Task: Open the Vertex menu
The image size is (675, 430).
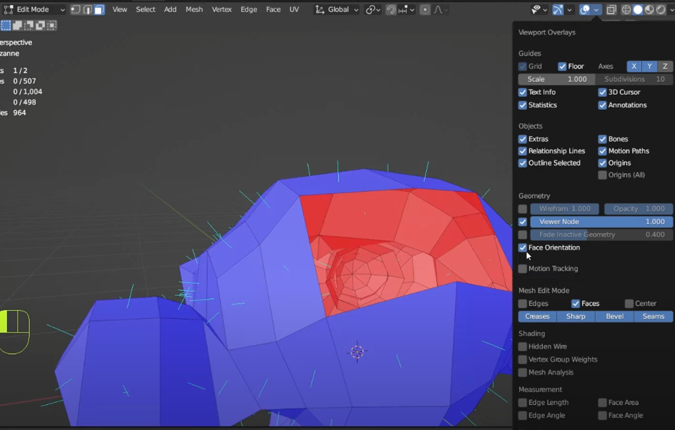Action: tap(222, 9)
